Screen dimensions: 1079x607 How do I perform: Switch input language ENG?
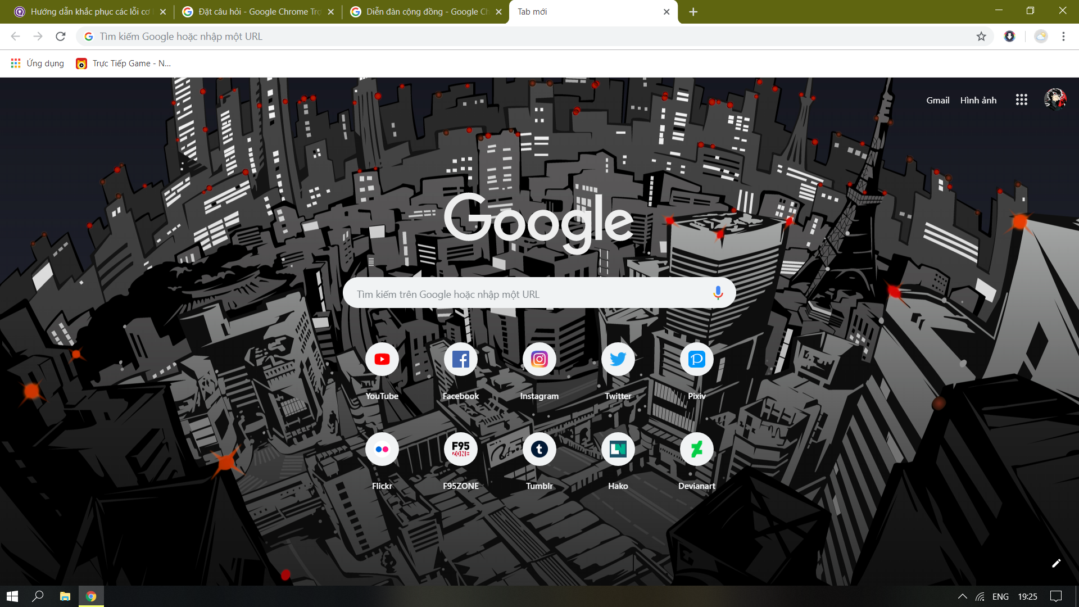tap(1000, 596)
